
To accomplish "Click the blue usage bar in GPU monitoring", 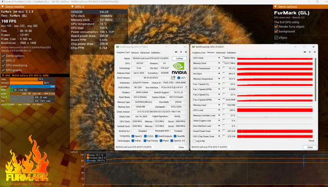I will click(32, 86).
